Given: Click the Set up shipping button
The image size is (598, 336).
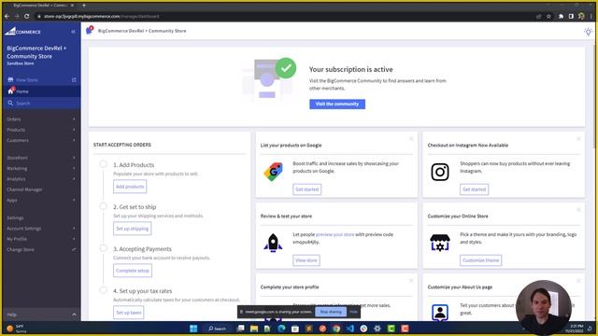Looking at the screenshot, I should 132,229.
